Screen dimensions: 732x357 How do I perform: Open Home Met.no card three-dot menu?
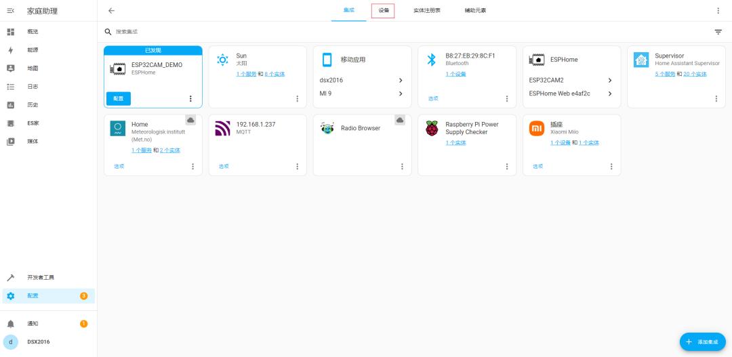(x=192, y=166)
